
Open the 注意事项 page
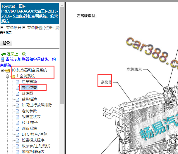click(x=29, y=82)
